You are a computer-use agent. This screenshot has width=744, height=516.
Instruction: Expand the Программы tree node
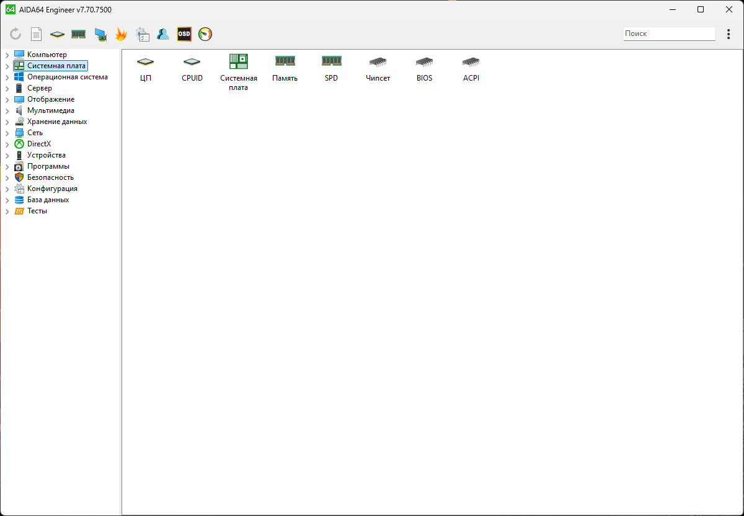pyautogui.click(x=7, y=166)
